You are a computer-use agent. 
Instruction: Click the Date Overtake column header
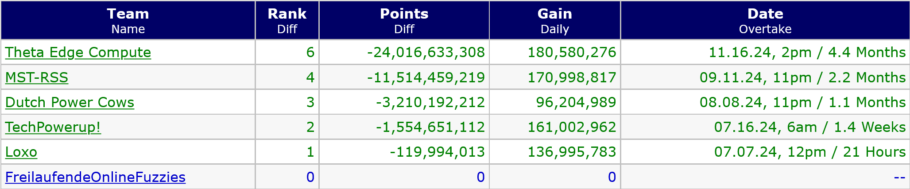[765, 20]
